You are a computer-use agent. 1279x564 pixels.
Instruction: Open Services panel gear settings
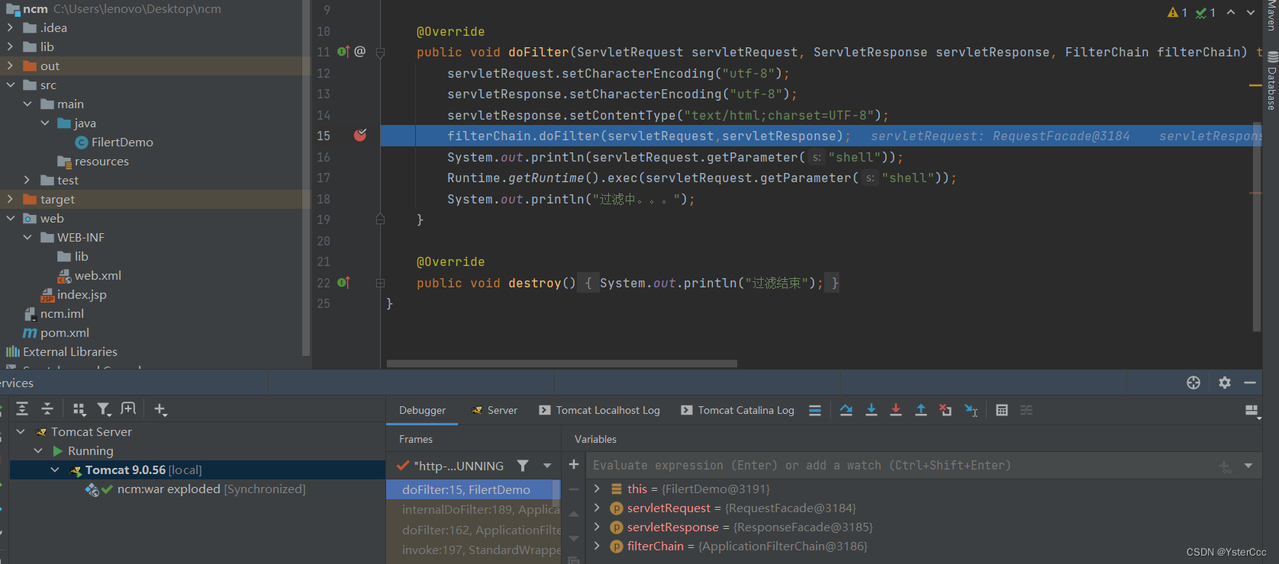(x=1225, y=383)
